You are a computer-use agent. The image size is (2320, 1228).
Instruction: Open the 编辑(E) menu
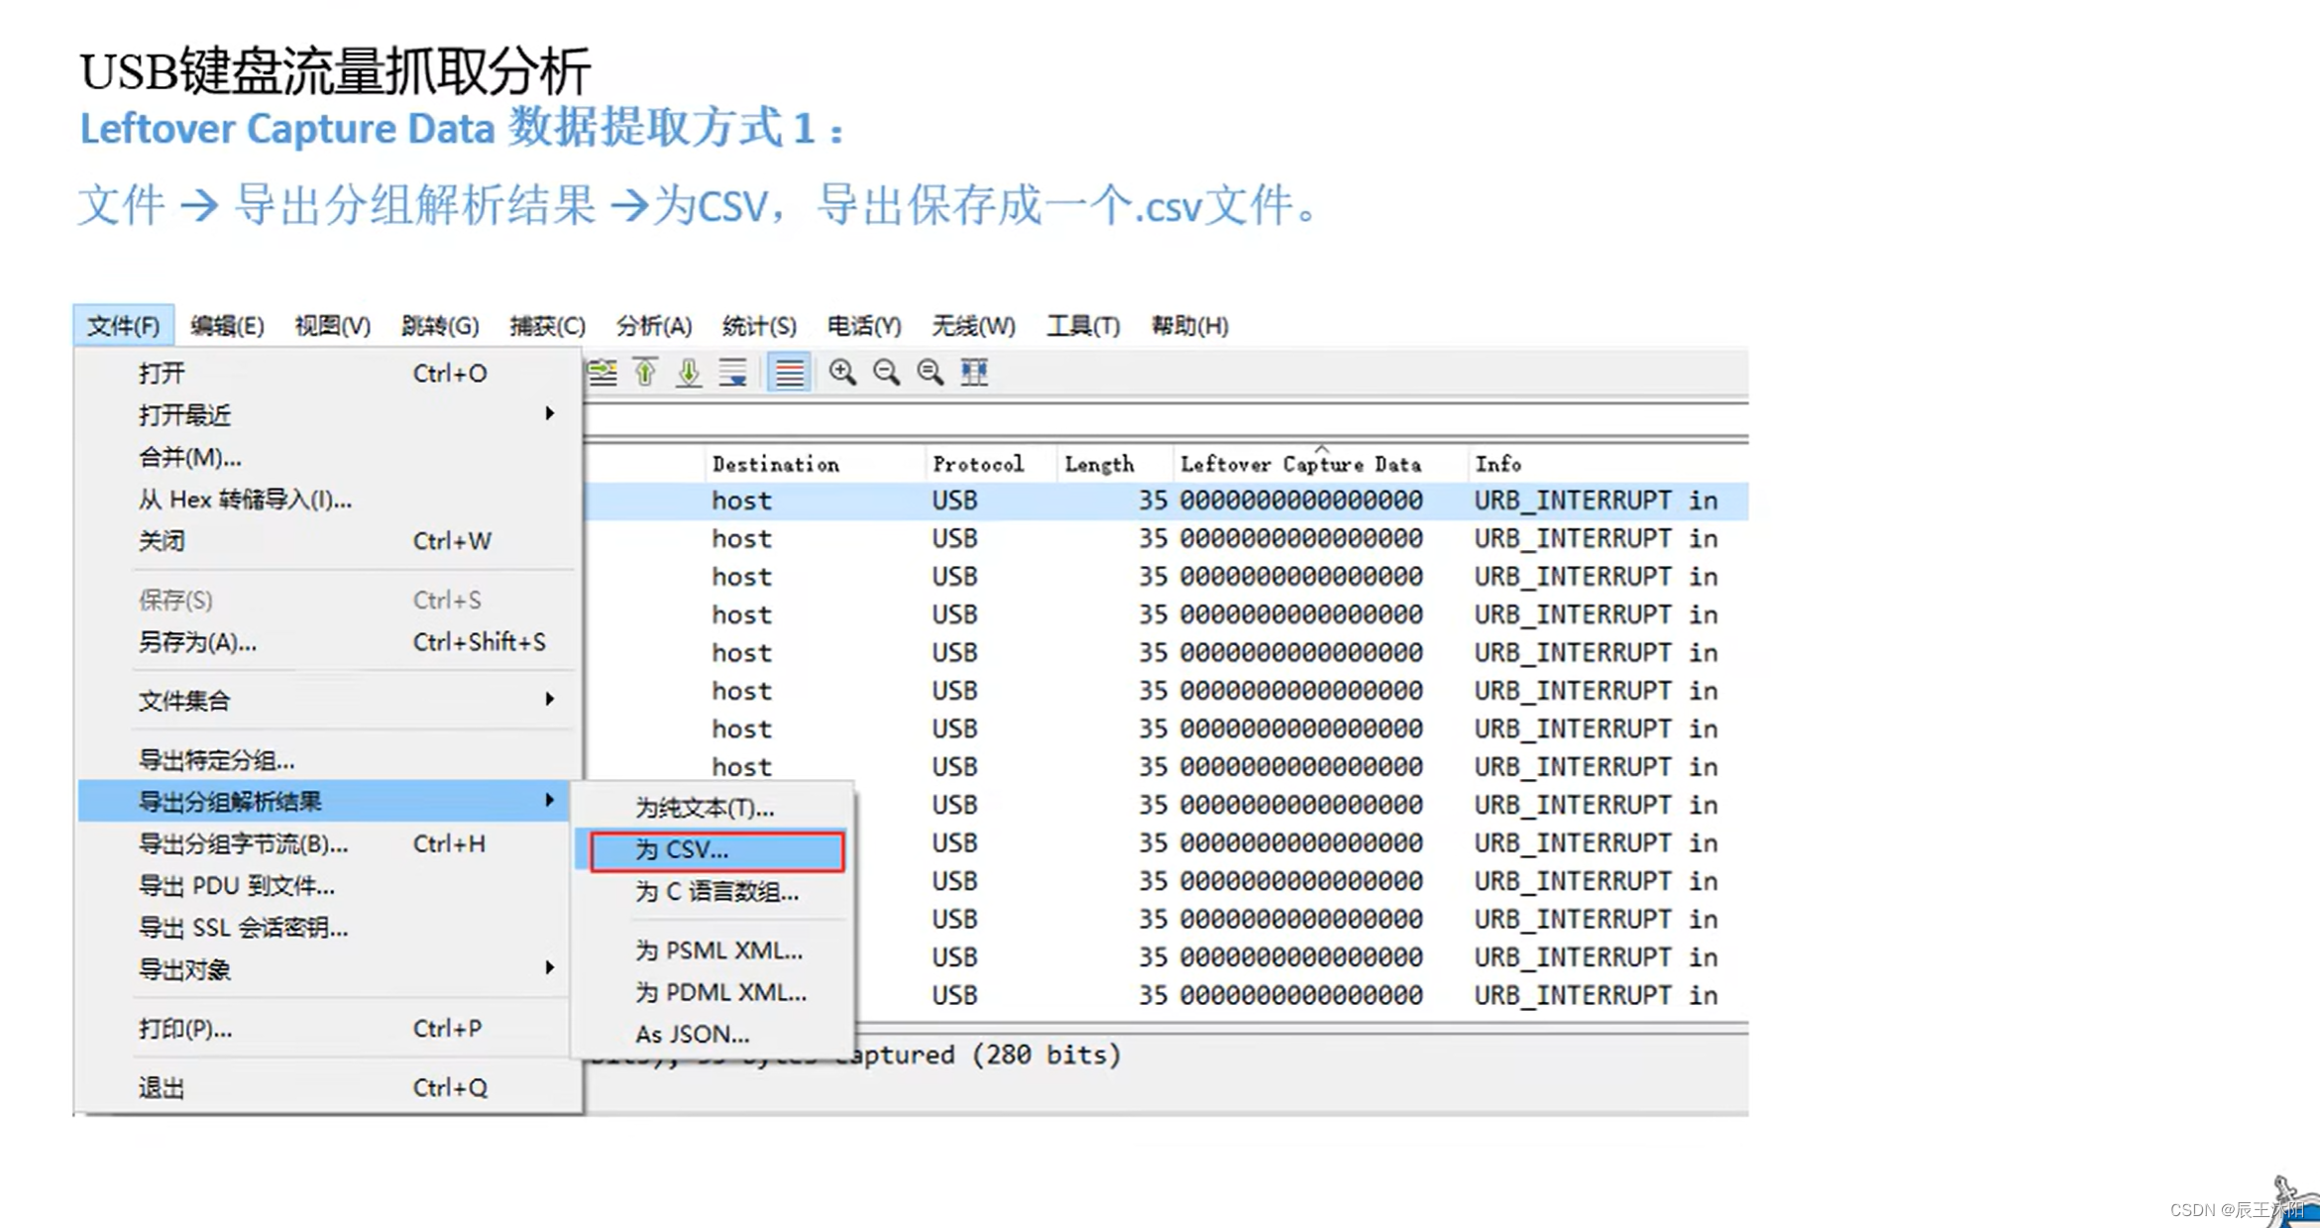tap(227, 325)
